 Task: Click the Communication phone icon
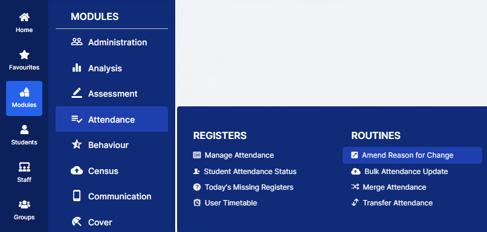pyautogui.click(x=77, y=196)
